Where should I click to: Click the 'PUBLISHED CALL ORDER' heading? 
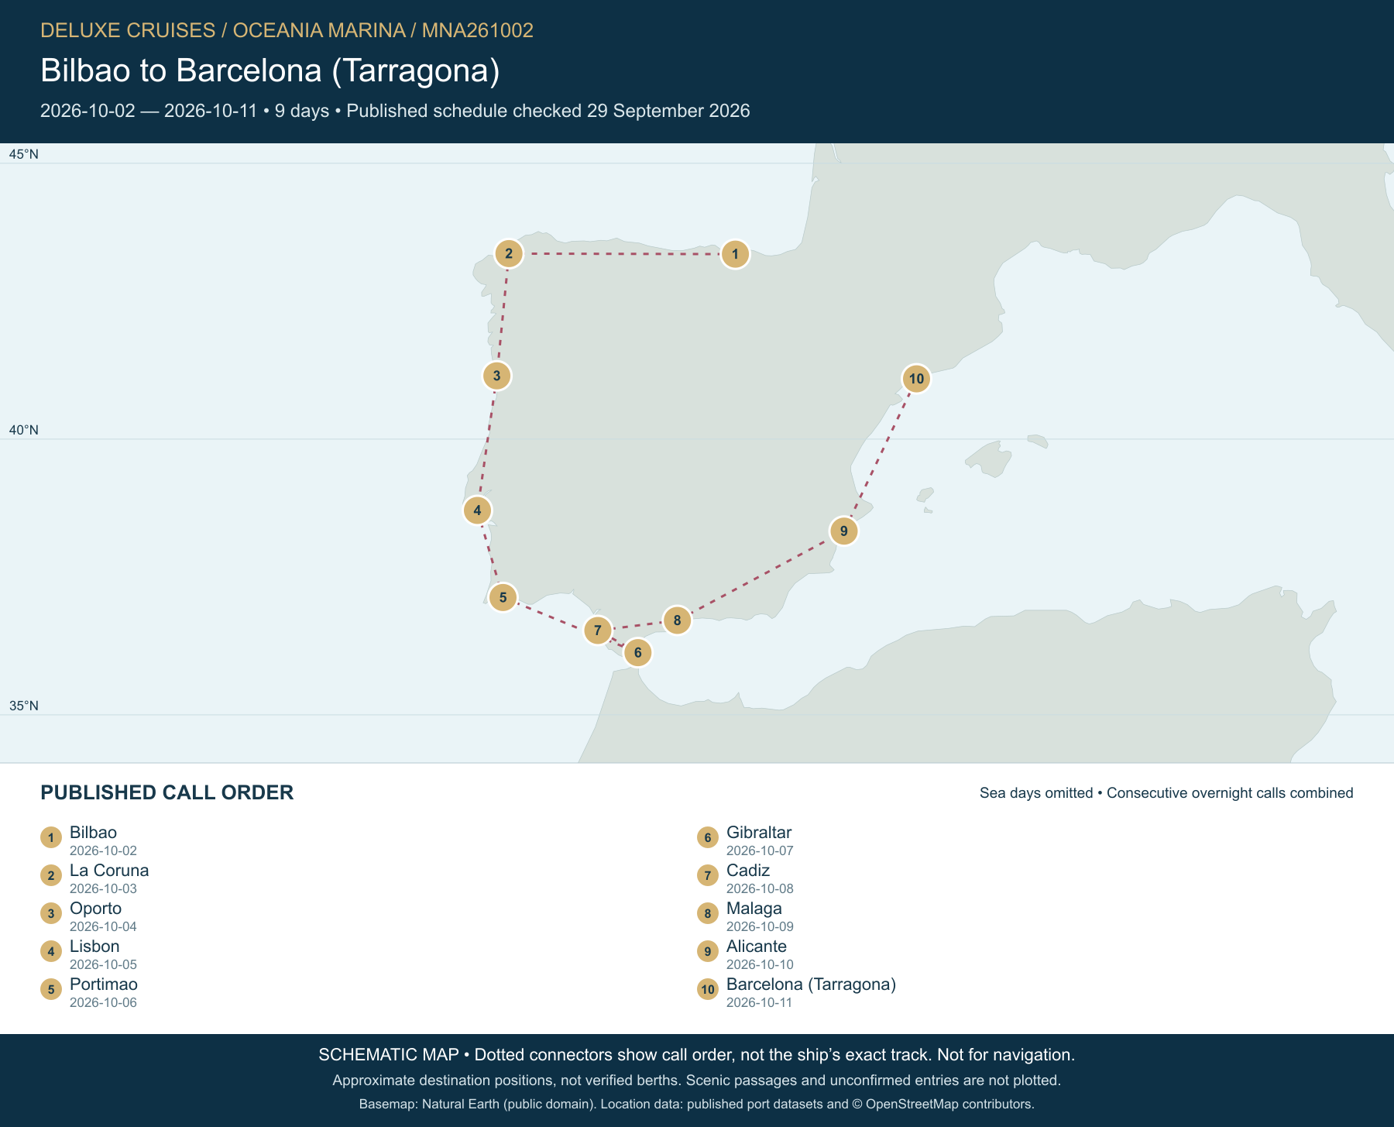pyautogui.click(x=167, y=792)
